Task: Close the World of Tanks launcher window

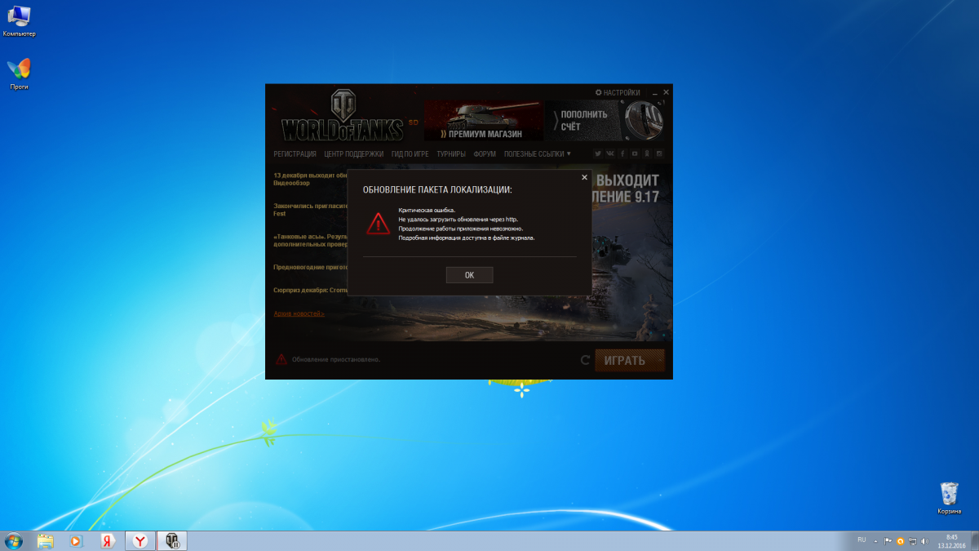Action: (x=666, y=92)
